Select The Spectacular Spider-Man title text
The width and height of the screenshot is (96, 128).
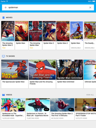pyautogui.click(x=13, y=82)
